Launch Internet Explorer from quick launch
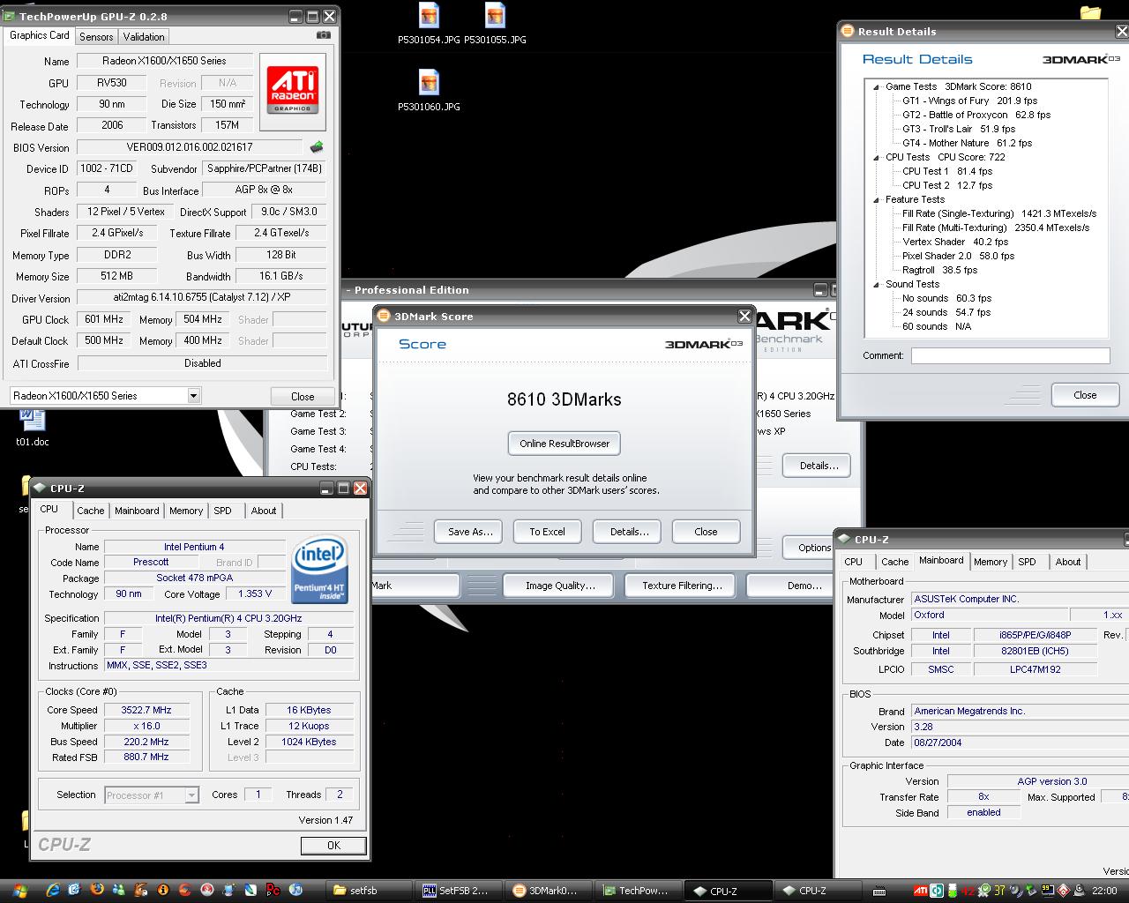Screen dimensions: 1129x903 coord(53,891)
